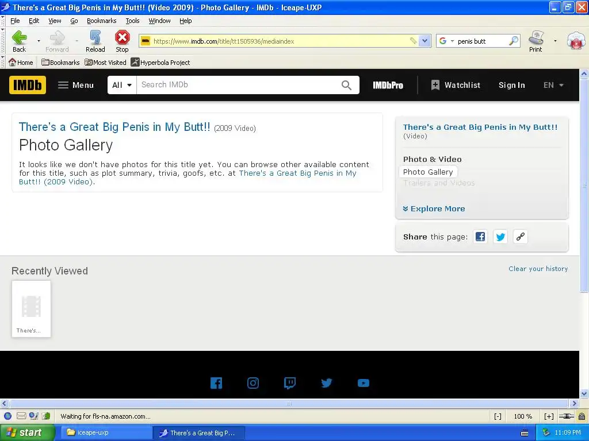
Task: Open the View menu
Action: click(55, 21)
